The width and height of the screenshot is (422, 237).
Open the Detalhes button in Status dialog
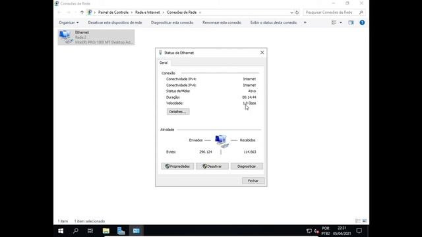pos(178,112)
